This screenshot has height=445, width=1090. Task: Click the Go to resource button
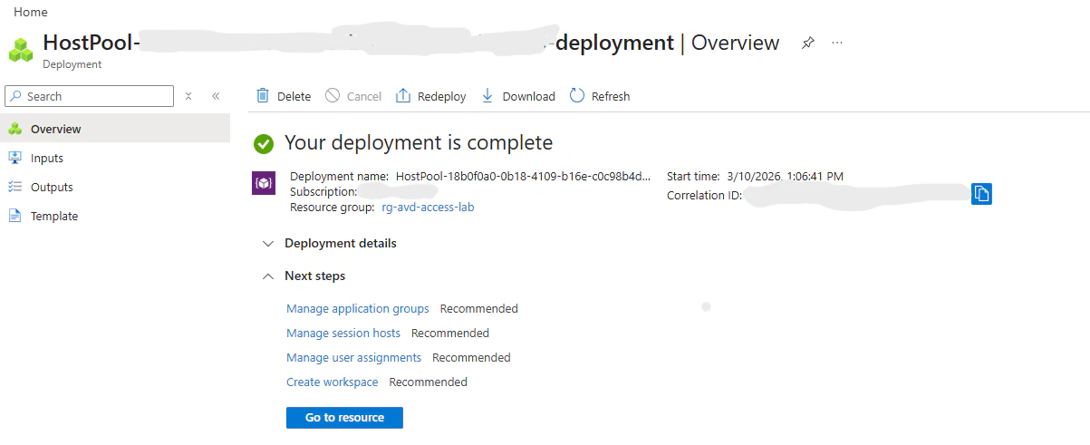(x=344, y=418)
